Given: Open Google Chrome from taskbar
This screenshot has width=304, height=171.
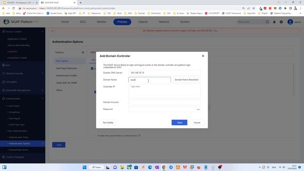Looking at the screenshot, I should (164, 167).
